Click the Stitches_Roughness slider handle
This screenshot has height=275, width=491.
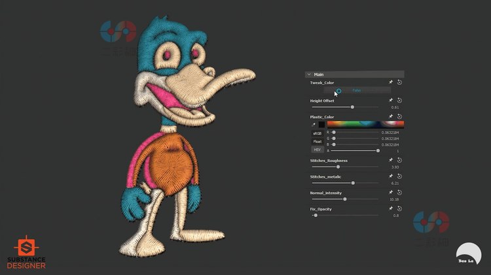click(338, 167)
